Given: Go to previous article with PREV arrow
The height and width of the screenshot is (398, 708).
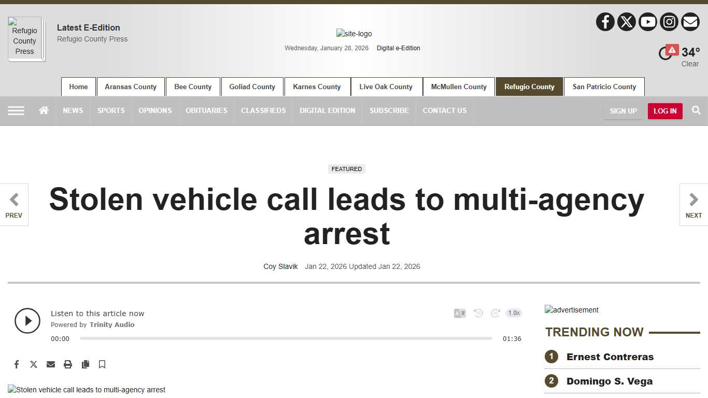Looking at the screenshot, I should (x=14, y=199).
